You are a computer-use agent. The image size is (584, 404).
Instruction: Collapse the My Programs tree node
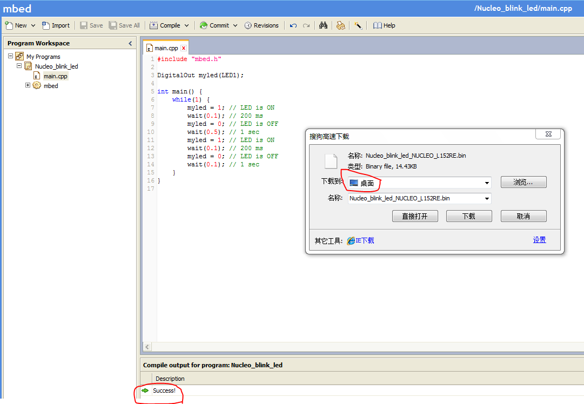click(10, 56)
